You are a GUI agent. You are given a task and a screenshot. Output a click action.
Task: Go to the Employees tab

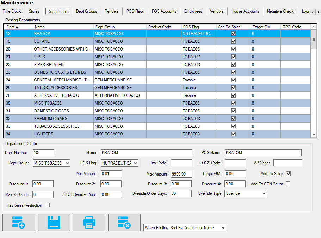click(x=193, y=11)
